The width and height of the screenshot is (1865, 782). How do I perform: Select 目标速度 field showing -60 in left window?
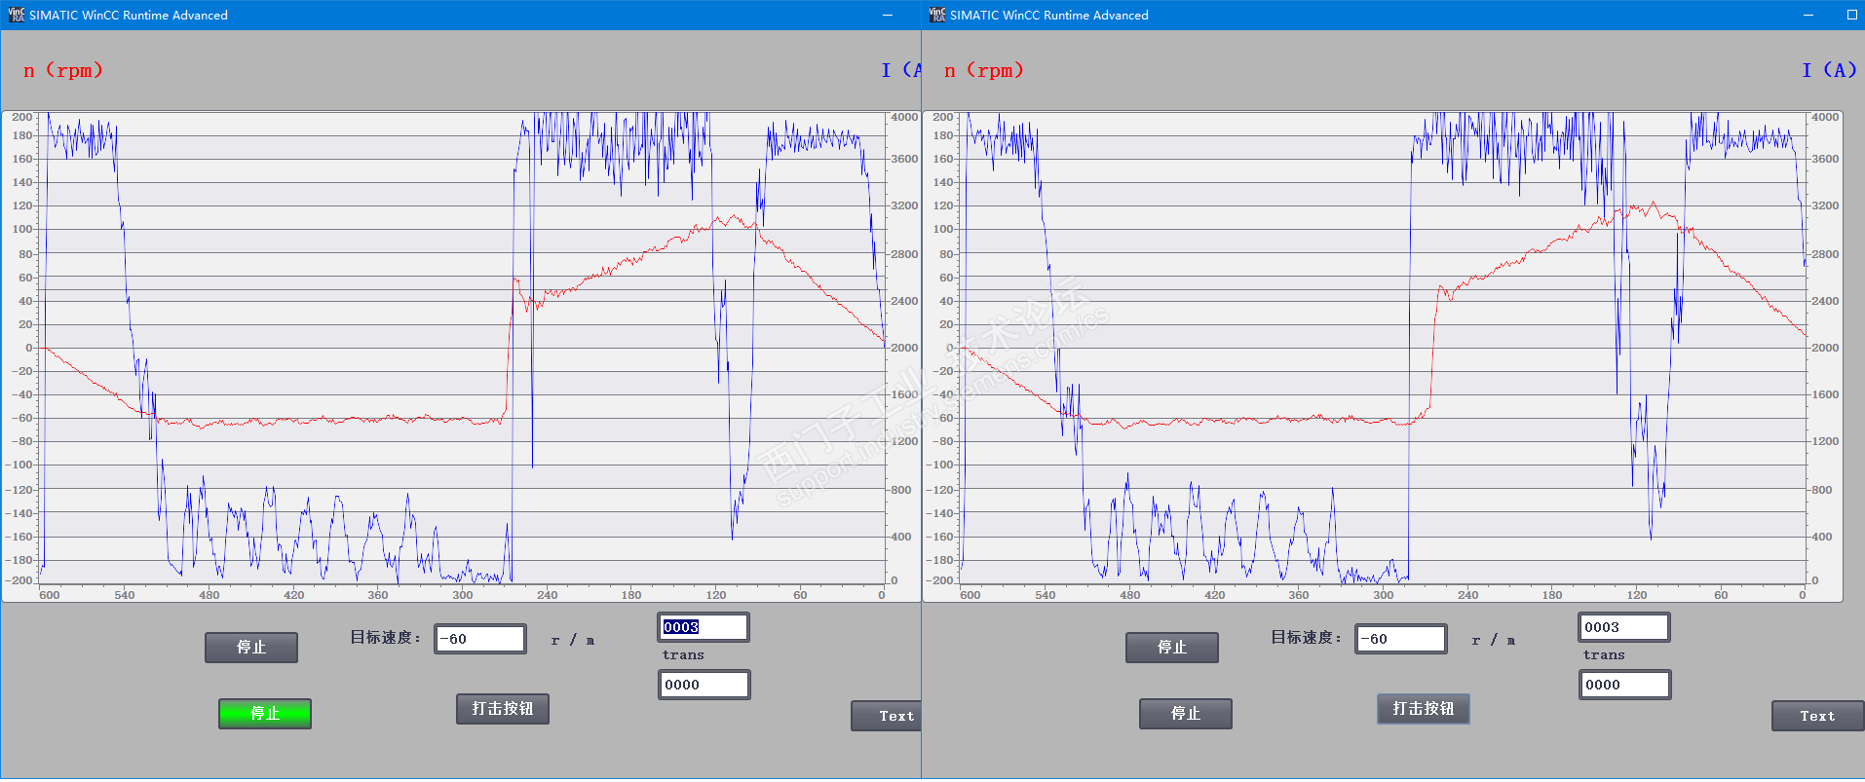[x=480, y=639]
